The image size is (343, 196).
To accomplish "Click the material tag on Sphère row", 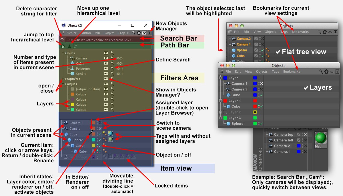I will [x=110, y=140].
